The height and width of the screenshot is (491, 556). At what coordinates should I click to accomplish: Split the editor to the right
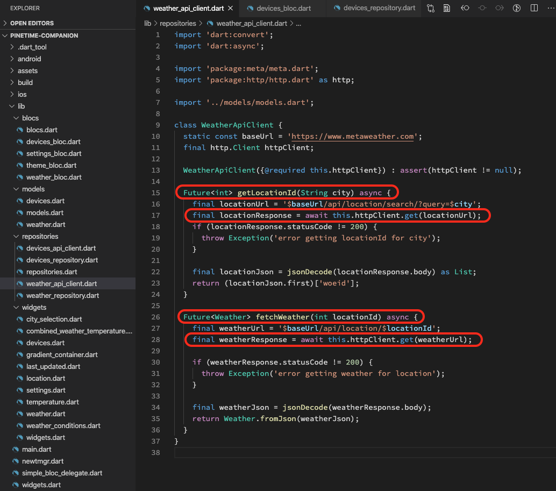534,8
